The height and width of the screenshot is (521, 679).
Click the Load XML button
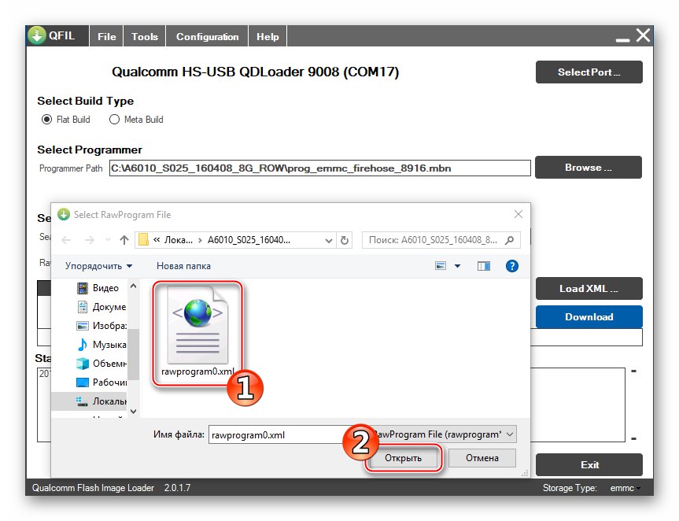click(x=589, y=288)
